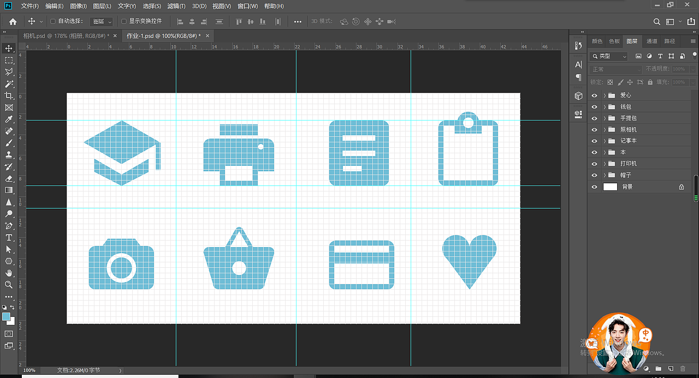The image size is (699, 378).
Task: Select the Frame tool
Action: [x=9, y=107]
